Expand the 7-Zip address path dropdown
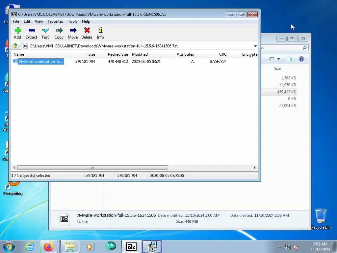 point(255,46)
